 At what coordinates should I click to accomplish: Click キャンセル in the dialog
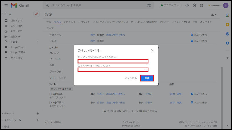[x=130, y=78]
